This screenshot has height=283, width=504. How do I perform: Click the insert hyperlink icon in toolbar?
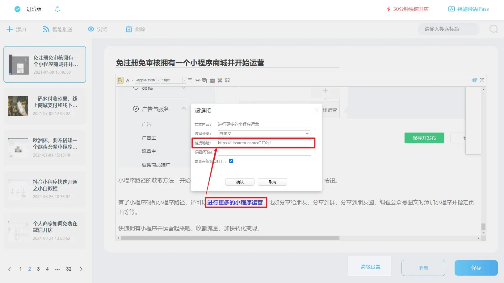click(x=197, y=80)
